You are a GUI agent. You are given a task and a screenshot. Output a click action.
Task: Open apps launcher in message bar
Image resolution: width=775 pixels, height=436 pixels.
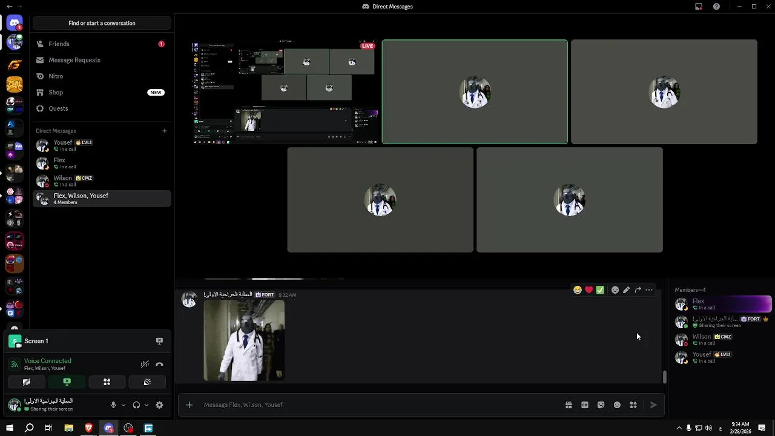[633, 405]
